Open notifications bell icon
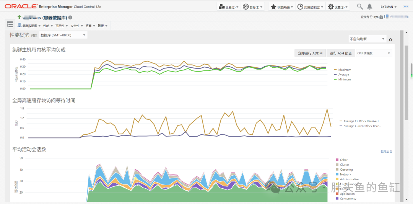 click(370, 7)
